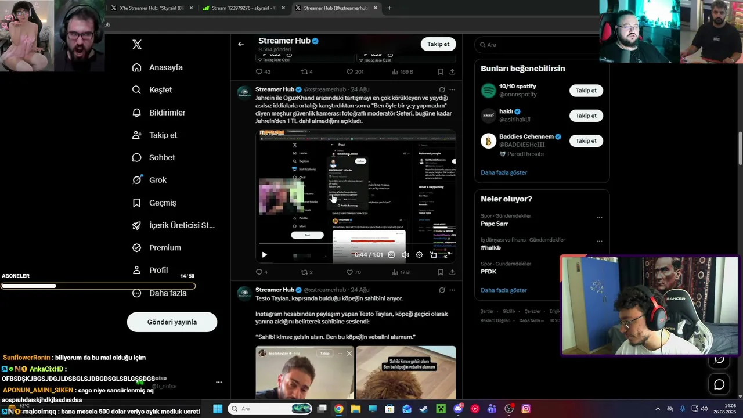The height and width of the screenshot is (418, 743).
Task: Play the video in the Seferi post
Action: click(265, 255)
